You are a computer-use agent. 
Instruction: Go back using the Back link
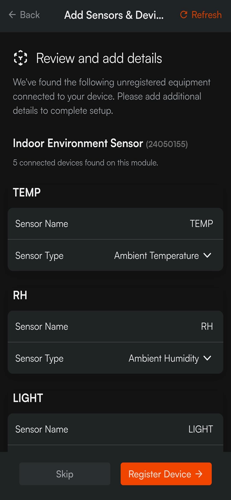pyautogui.click(x=24, y=15)
